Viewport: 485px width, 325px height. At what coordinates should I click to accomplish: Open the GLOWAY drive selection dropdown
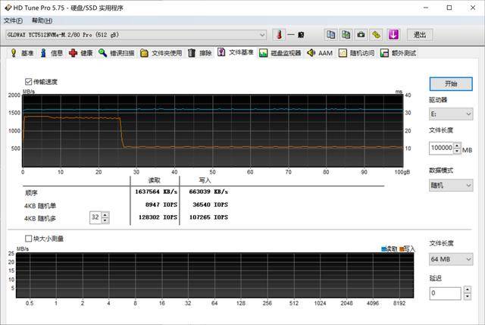pos(136,35)
